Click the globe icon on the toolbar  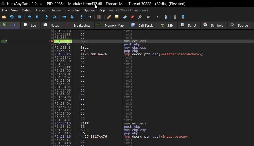183,17
